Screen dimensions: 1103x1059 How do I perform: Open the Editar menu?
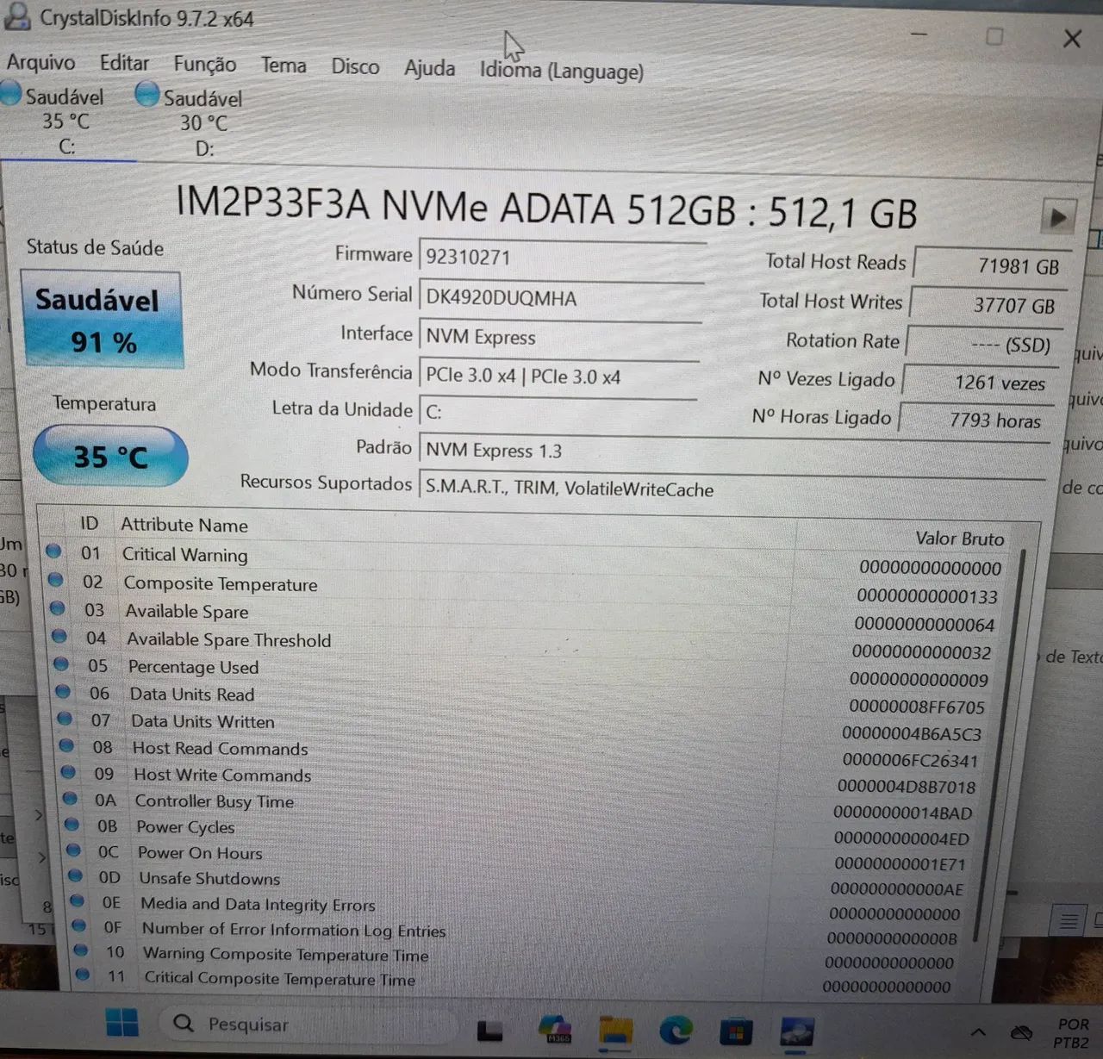(x=124, y=63)
